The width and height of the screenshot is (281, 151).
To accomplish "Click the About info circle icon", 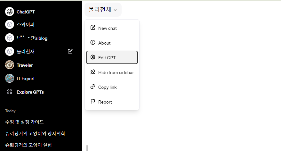I will tap(93, 42).
